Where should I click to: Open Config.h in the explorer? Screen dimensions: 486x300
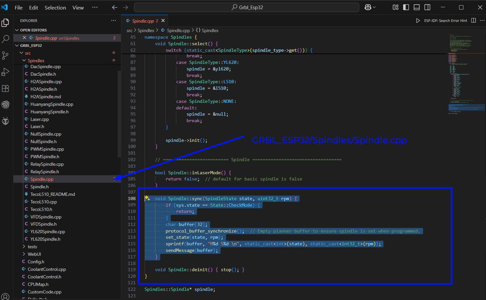point(36,262)
